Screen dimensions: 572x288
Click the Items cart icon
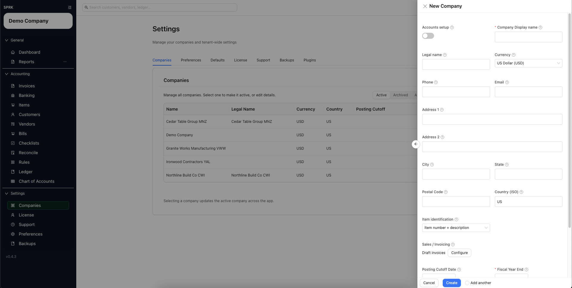click(13, 105)
